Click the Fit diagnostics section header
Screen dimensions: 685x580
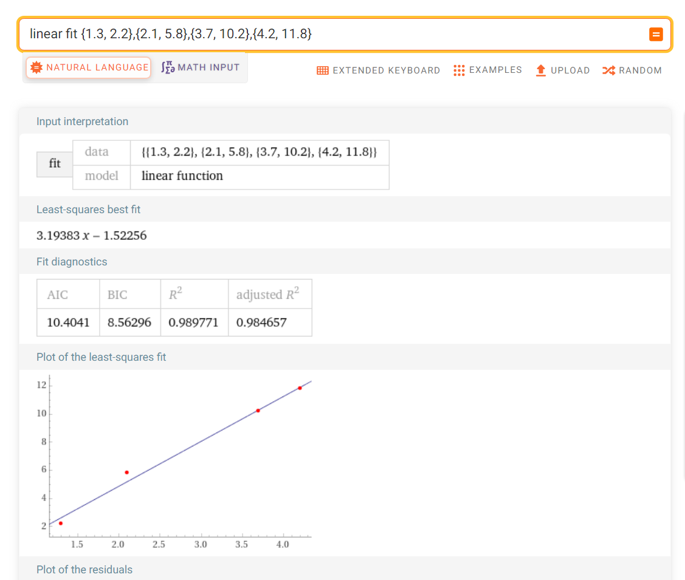pos(72,262)
